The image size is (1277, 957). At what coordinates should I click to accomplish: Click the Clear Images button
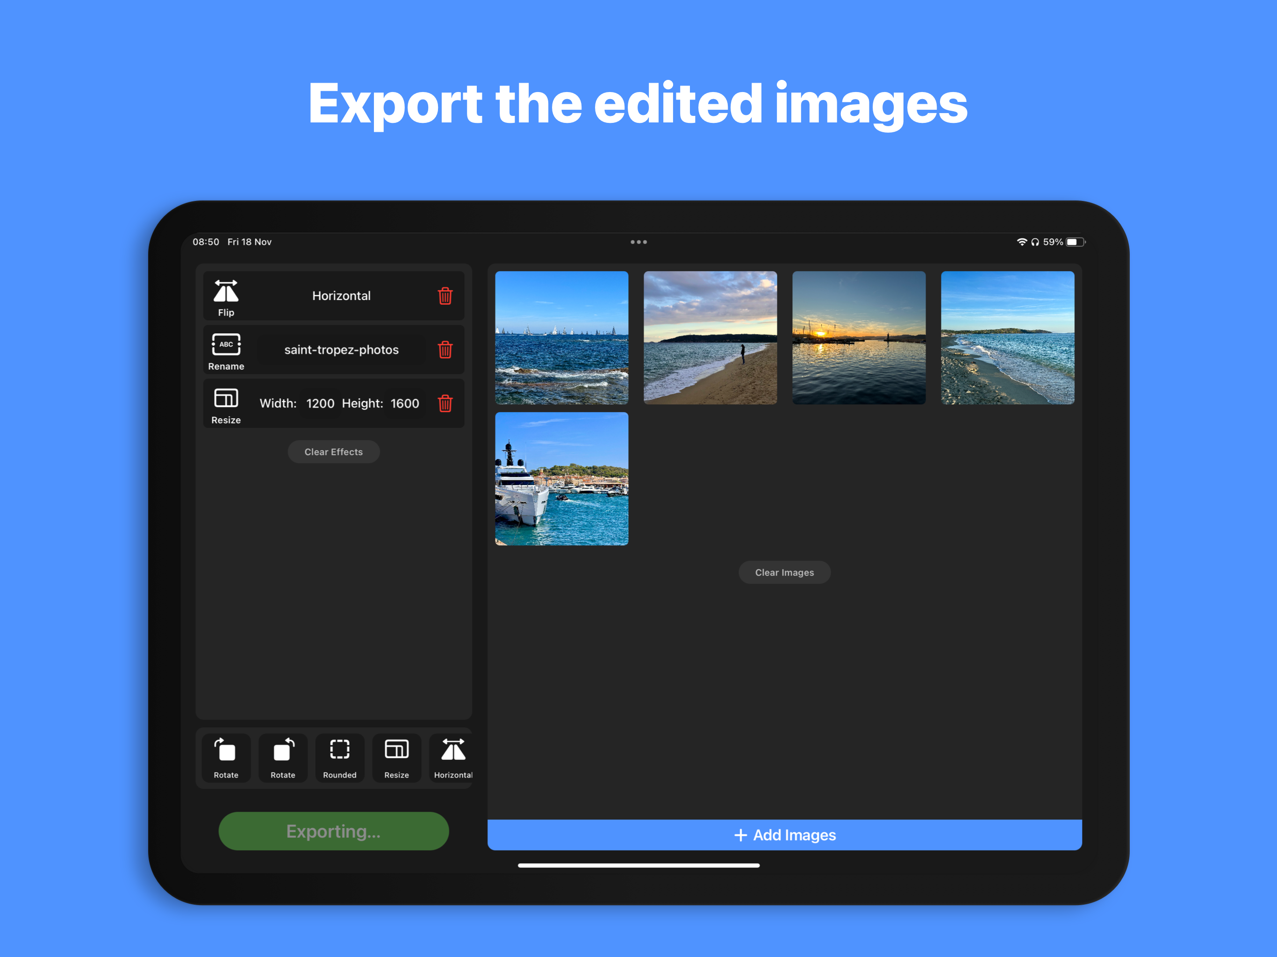(x=784, y=572)
